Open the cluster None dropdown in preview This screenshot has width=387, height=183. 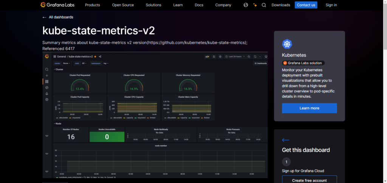click(67, 63)
